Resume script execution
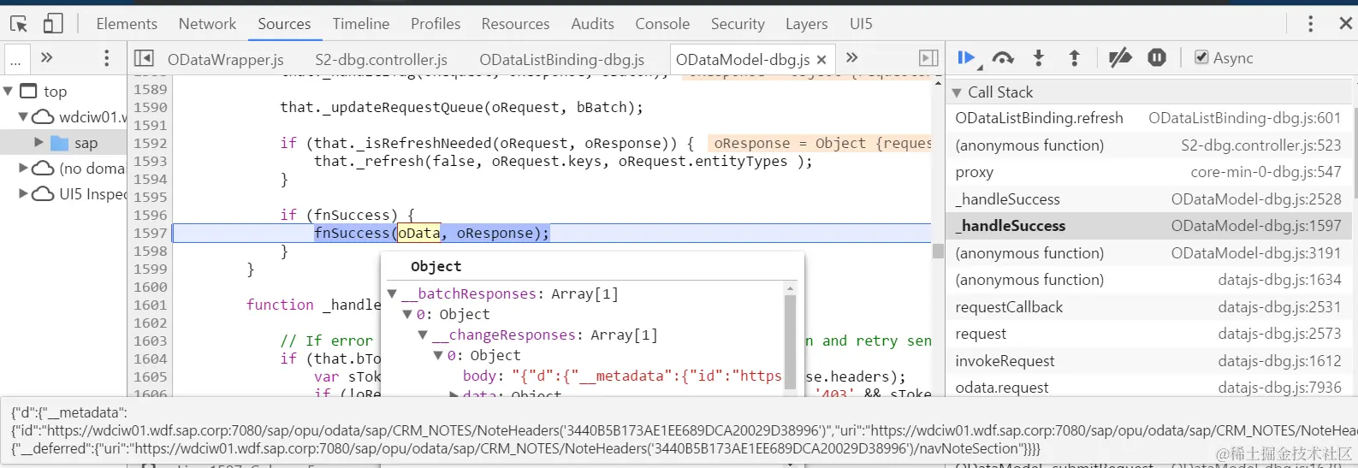This screenshot has height=468, width=1358. click(x=967, y=58)
